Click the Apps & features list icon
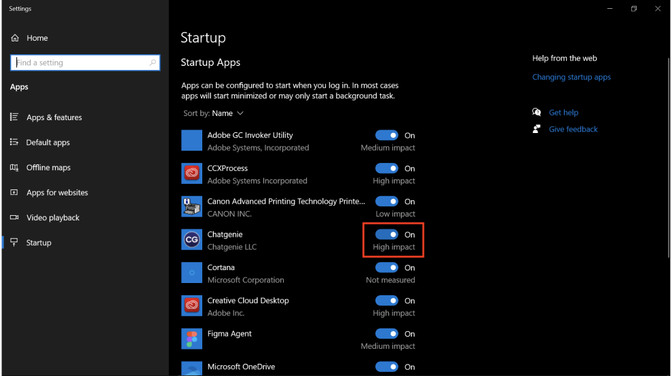The image size is (672, 376). click(x=14, y=117)
